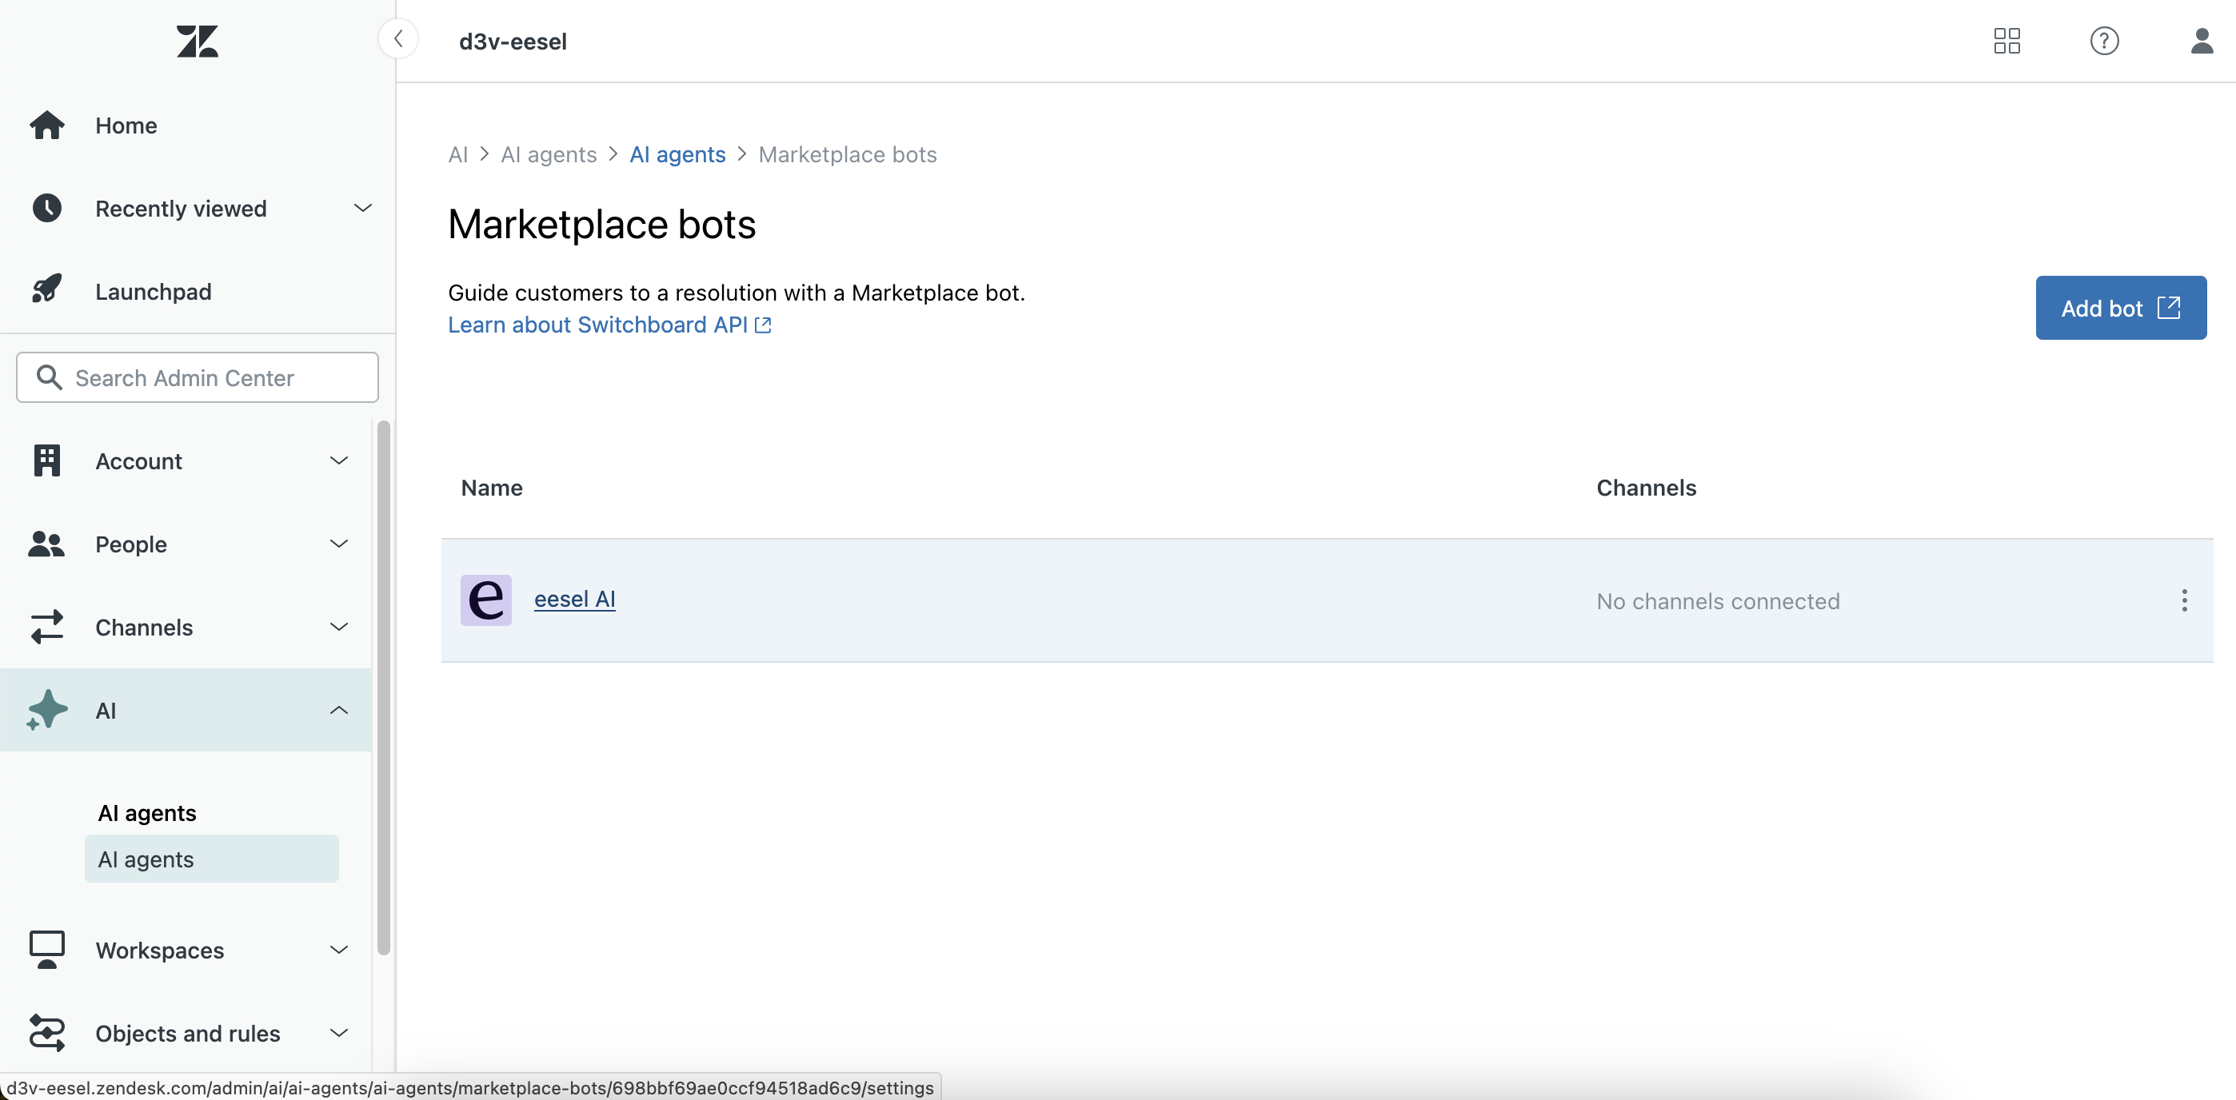Open the Zendesk products grid icon
Screen dimensions: 2236x1100
(2006, 41)
